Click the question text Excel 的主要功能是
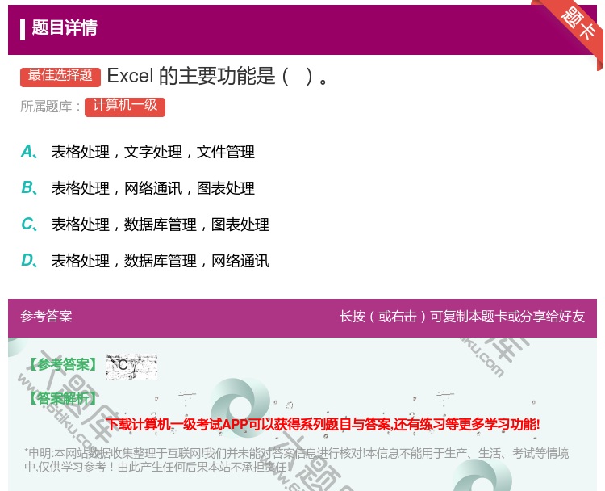 coord(218,76)
